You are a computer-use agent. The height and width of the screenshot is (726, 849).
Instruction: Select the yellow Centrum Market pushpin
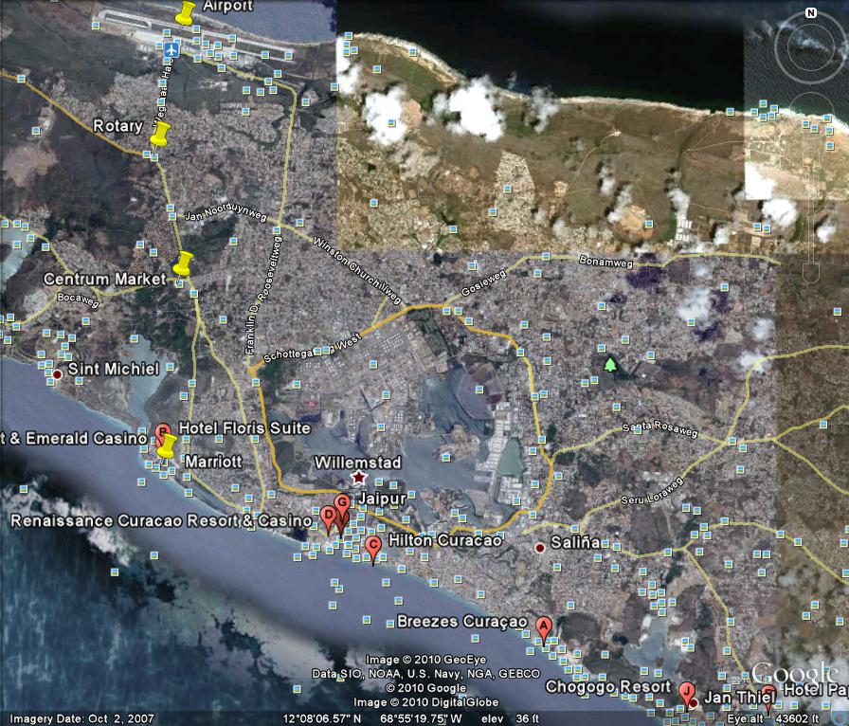(183, 263)
